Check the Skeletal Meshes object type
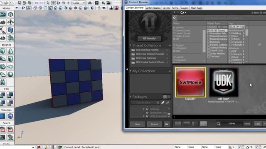This screenshot has height=149, width=266. (x=208, y=48)
